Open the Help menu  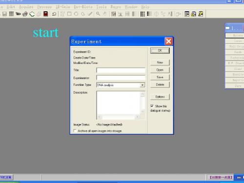[145, 7]
